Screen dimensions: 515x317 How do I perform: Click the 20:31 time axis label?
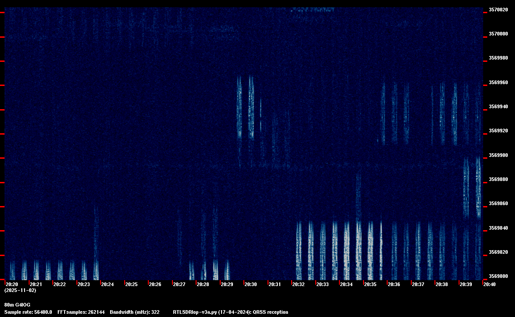pyautogui.click(x=275, y=284)
